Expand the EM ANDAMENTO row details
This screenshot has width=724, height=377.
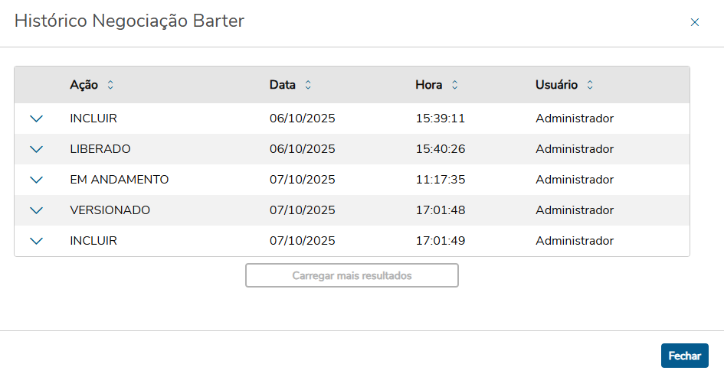pos(36,180)
